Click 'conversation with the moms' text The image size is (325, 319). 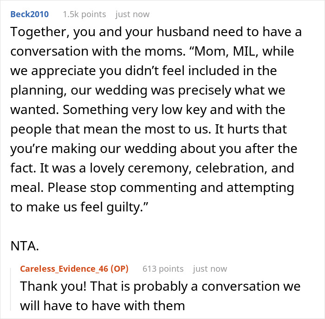click(x=93, y=51)
